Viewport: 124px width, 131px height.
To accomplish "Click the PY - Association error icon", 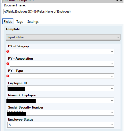I will click(x=8, y=64).
